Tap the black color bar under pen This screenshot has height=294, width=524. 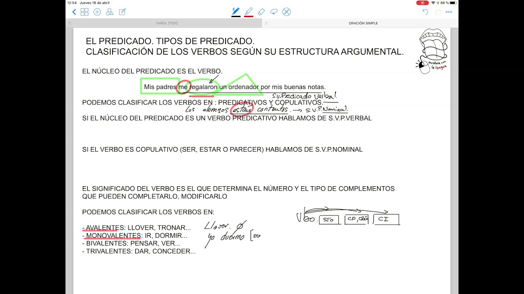click(236, 16)
